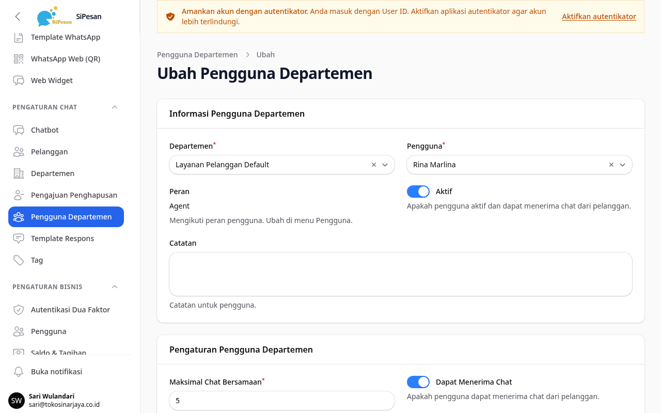
Task: Clear the Layanan Pelanggan Default selection
Action: tap(374, 165)
